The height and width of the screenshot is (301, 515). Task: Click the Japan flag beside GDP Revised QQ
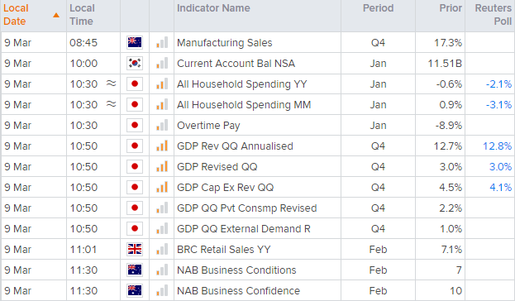pos(135,166)
